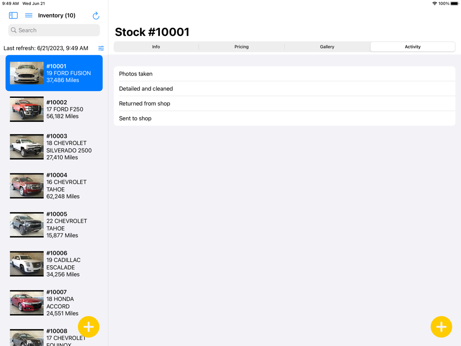Select the 22 Chevrolet Tahoe thumbnail
The image size is (461, 346).
tap(27, 225)
